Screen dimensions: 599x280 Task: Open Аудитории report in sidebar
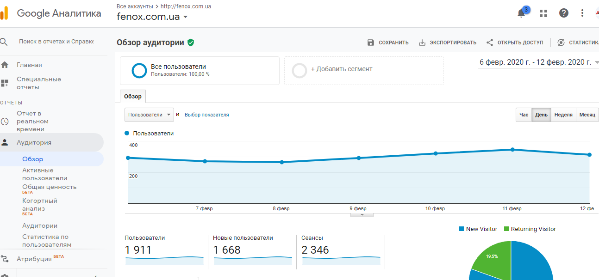(x=40, y=225)
